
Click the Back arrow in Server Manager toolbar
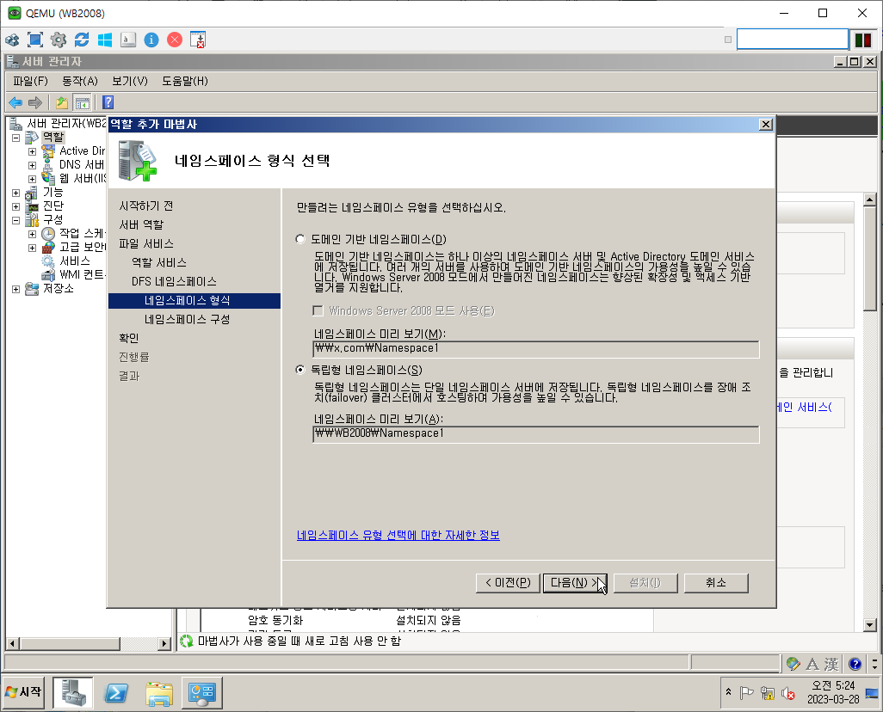pyautogui.click(x=15, y=102)
